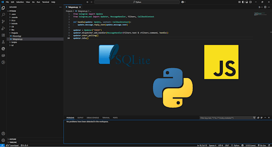
Task: Open the Search view in activity bar
Action: click(x=3, y=15)
